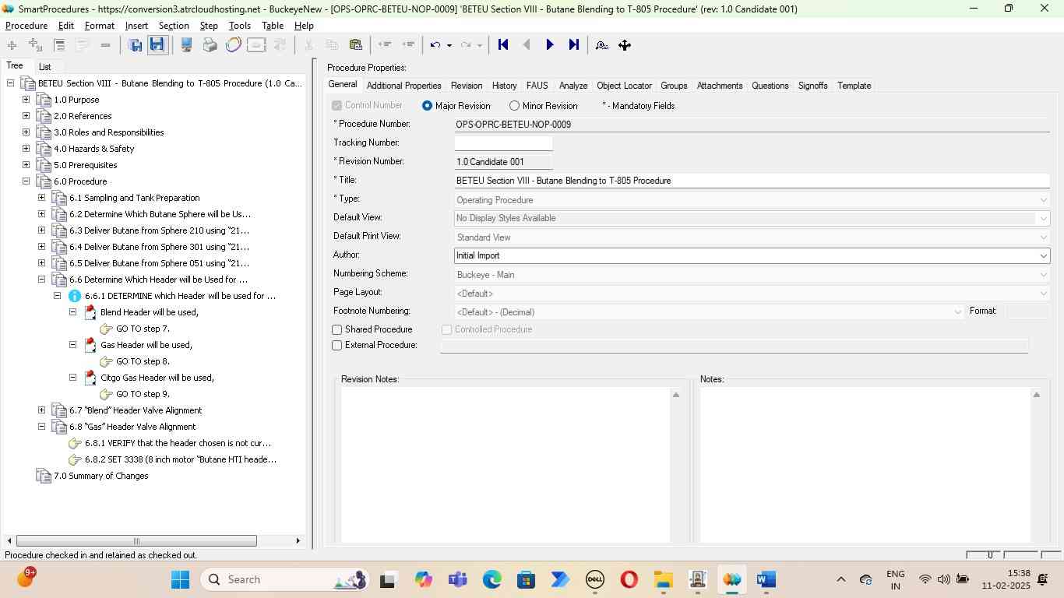Tick the External Procedure checkbox
1064x598 pixels.
(337, 345)
